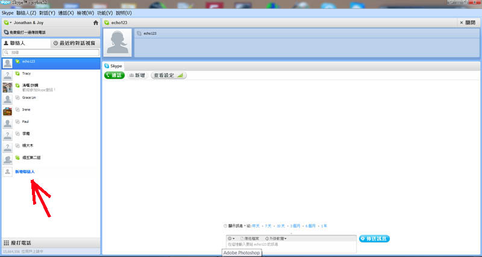Image resolution: width=482 pixels, height=257 pixels.
Task: Select the Grace Lin contact
Action: pyautogui.click(x=51, y=99)
